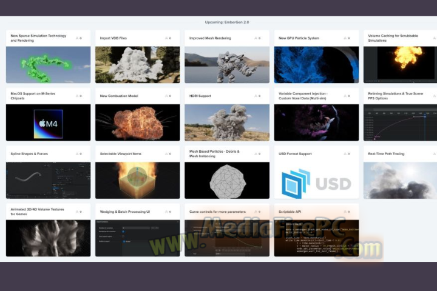This screenshot has width=437, height=291.
Task: View the white cloud VDB thumbnail
Action: (x=138, y=65)
